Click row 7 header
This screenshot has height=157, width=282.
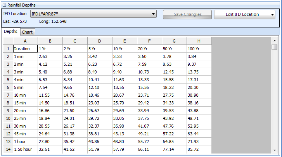[x=8, y=95]
